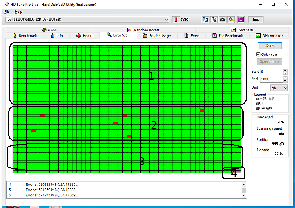Switch to the Disk monitor tab

[269, 36]
